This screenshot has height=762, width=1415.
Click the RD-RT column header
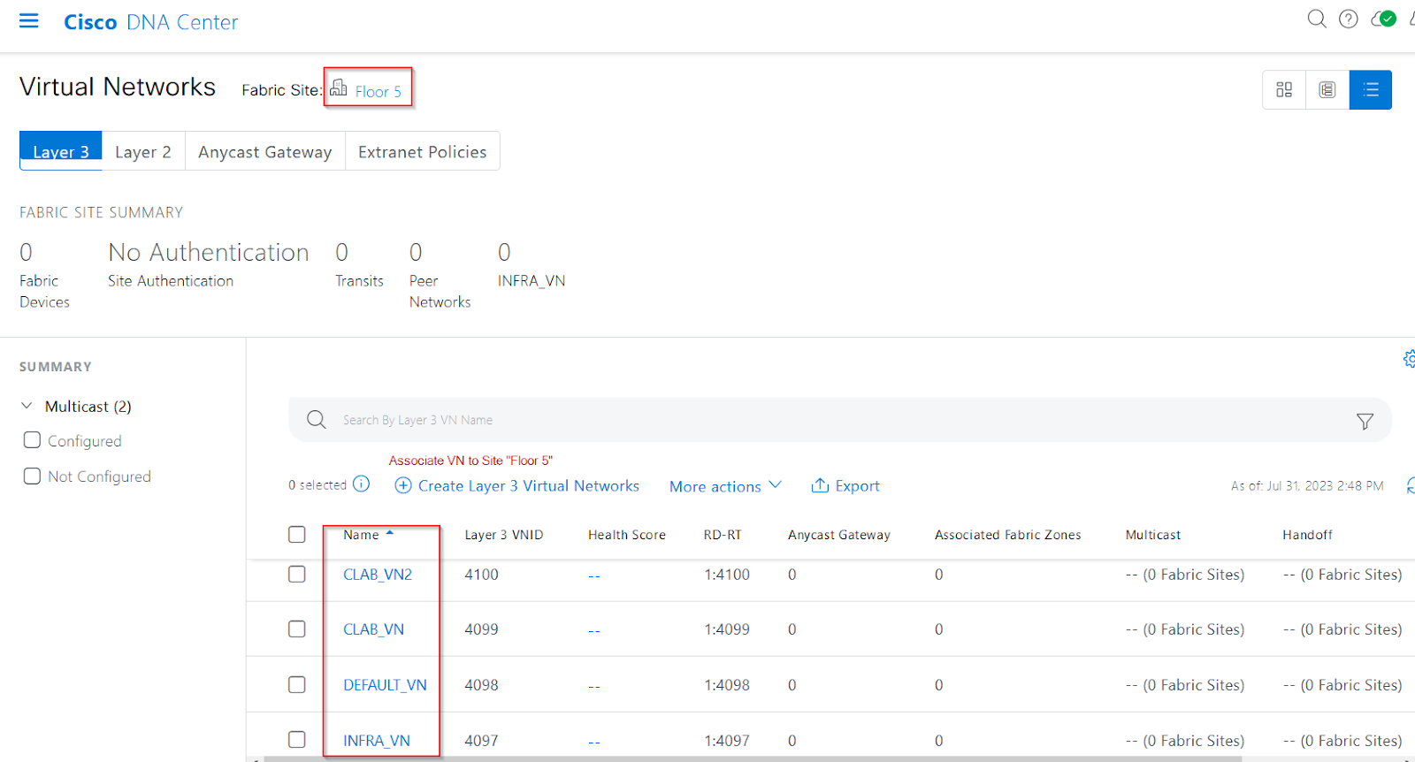click(x=723, y=534)
